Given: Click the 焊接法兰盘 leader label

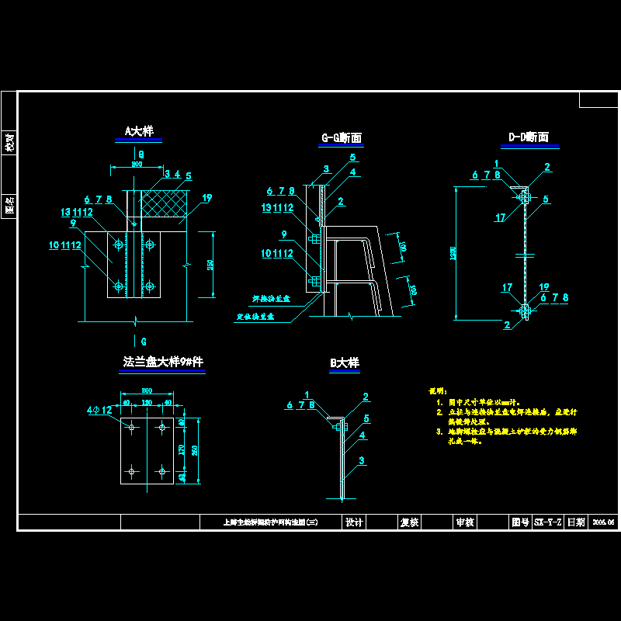Looking at the screenshot, I should pos(271,298).
